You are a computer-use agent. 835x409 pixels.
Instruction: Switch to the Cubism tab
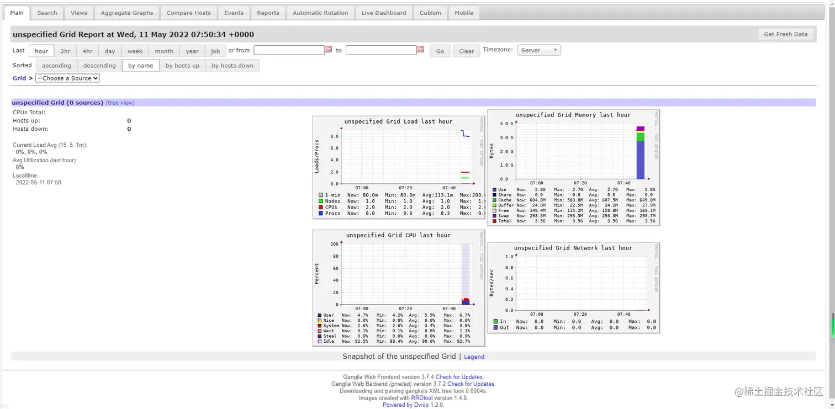[x=430, y=13]
